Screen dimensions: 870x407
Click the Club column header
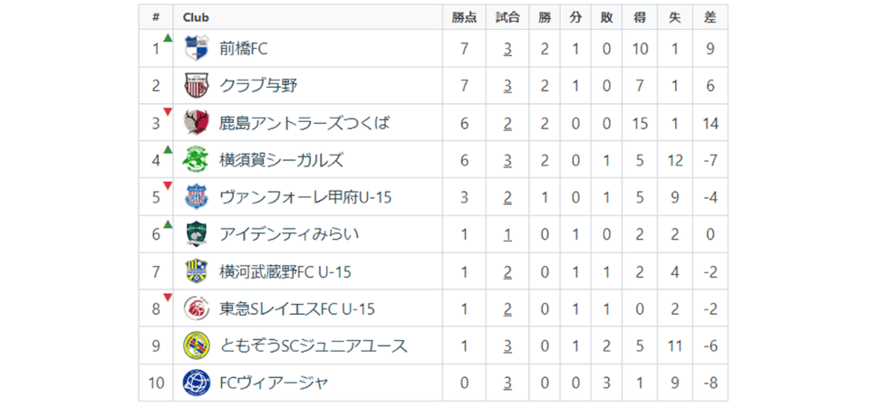(197, 17)
